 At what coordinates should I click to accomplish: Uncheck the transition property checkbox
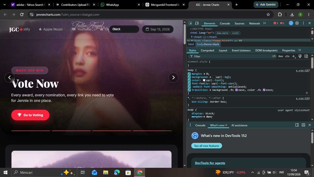tap(189, 90)
